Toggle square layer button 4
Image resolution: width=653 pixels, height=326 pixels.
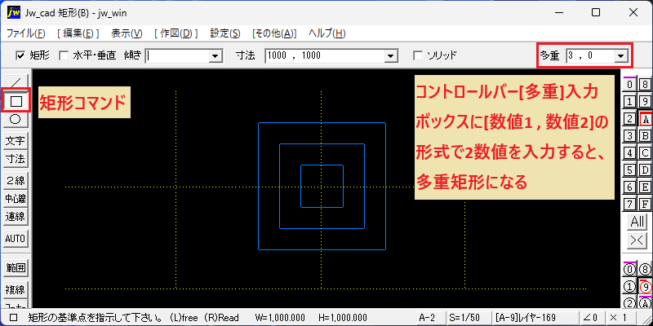coord(629,153)
